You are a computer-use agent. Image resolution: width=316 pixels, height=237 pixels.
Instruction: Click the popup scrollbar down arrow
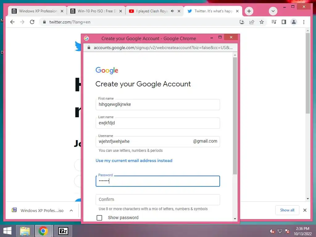[235, 219]
